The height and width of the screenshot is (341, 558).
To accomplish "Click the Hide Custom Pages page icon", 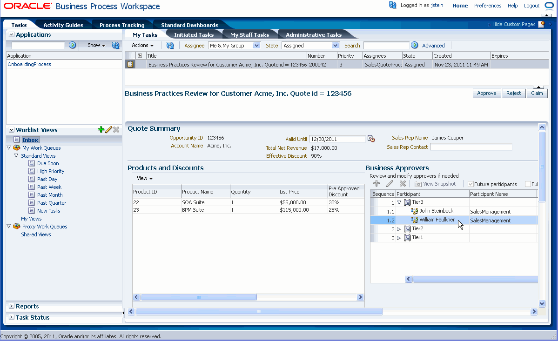I will tap(541, 24).
